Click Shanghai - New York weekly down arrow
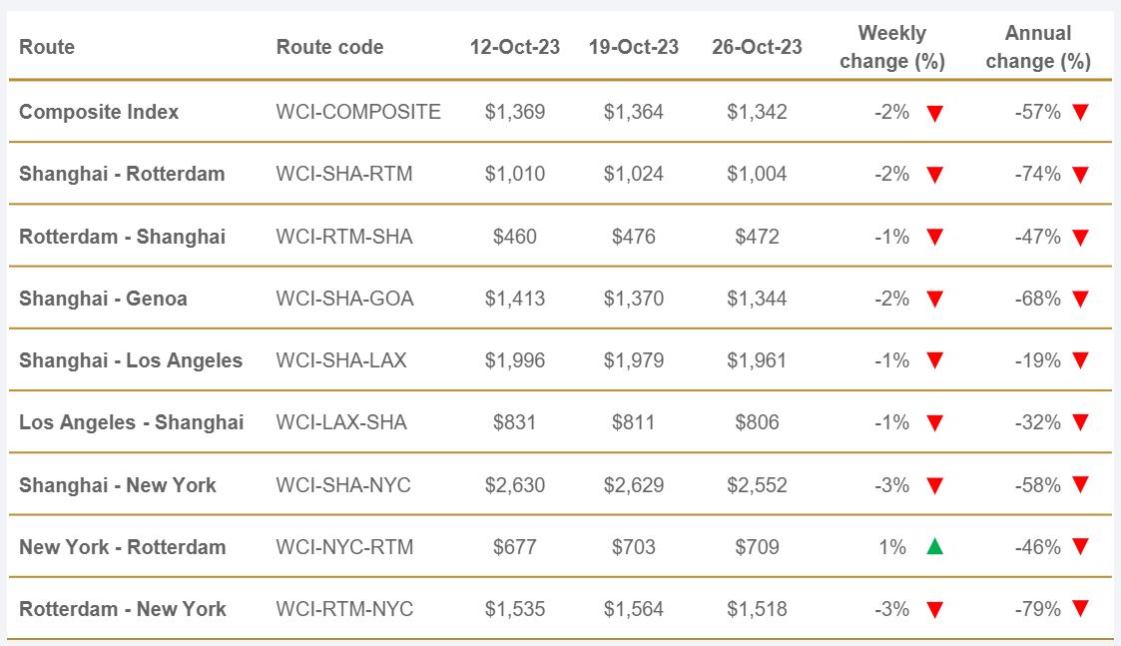1121x646 pixels. coord(934,486)
